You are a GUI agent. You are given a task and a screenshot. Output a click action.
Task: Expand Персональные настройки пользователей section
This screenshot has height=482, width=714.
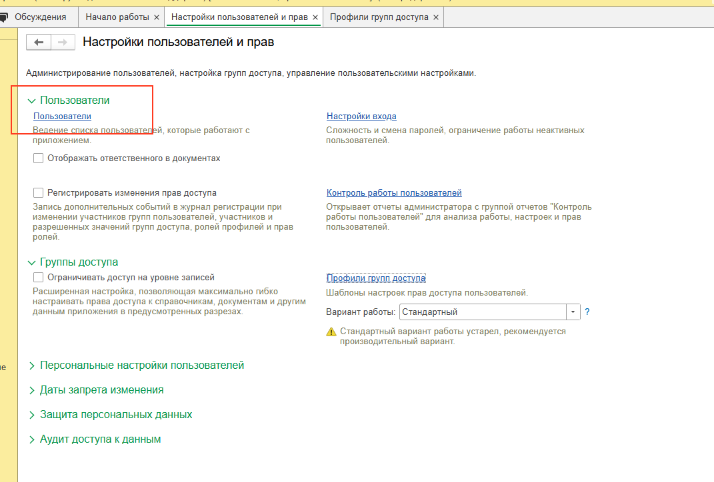click(x=31, y=365)
